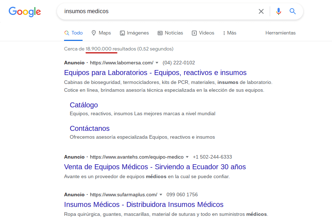Switch to the Maps tab

click(x=101, y=33)
